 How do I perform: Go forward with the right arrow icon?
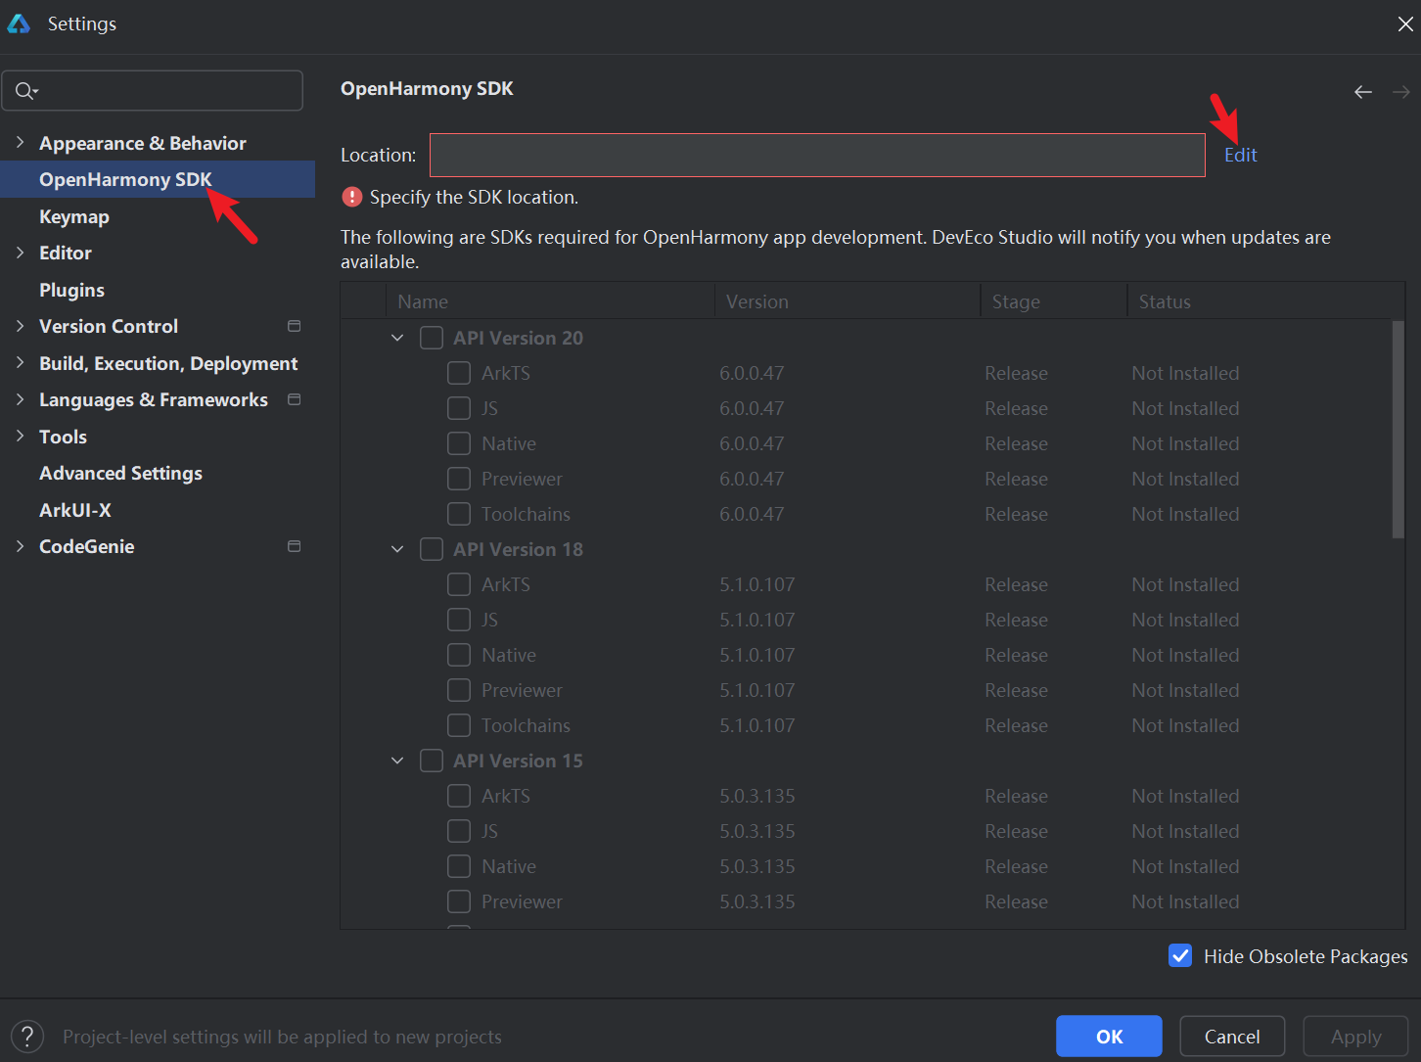[x=1401, y=92]
